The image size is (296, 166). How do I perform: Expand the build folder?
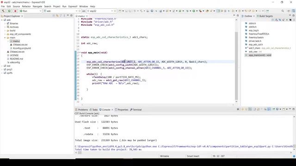coord(5,30)
